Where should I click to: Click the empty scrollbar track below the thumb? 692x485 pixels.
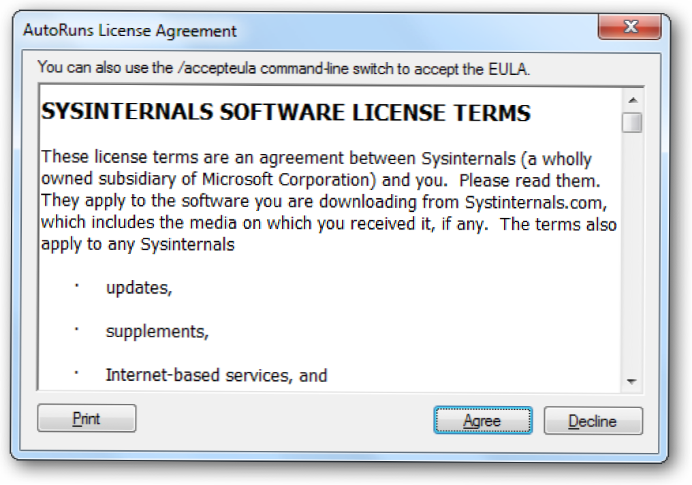(634, 259)
